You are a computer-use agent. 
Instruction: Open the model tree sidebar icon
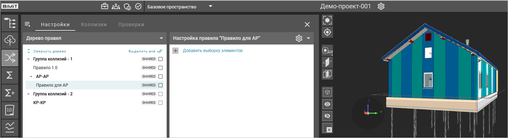click(10, 23)
